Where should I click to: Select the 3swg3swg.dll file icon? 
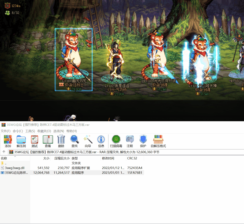tap(3, 168)
